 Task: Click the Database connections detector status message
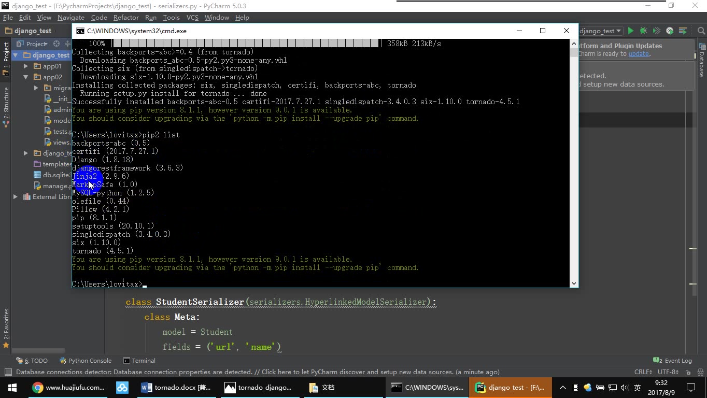click(258, 372)
